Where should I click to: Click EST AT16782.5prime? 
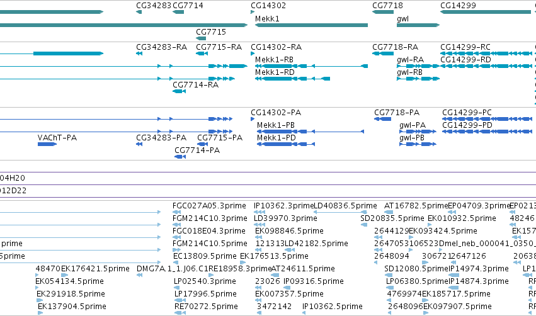(416, 206)
